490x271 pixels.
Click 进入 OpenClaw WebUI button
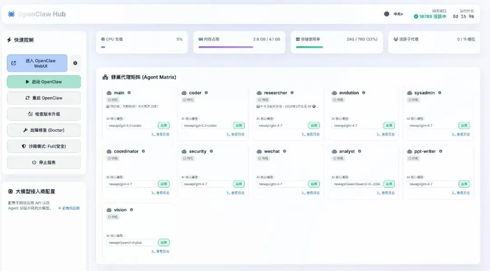[37, 63]
